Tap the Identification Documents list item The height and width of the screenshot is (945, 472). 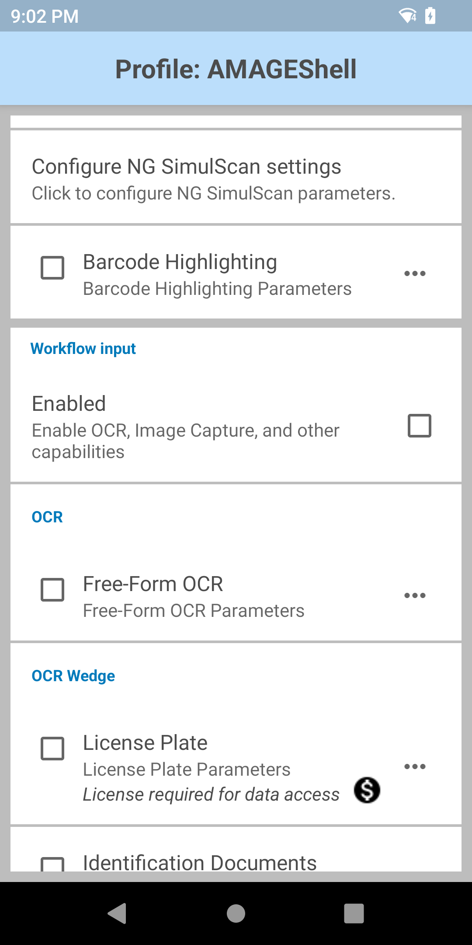pyautogui.click(x=200, y=863)
